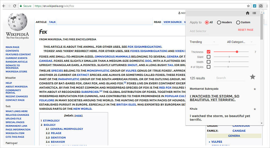Click the home icon in font panel
The height and width of the screenshot is (148, 270).
tap(247, 13)
